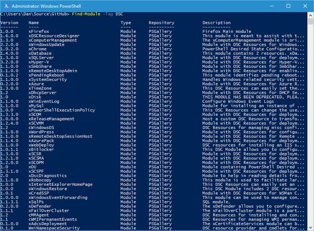The height and width of the screenshot is (231, 314).
Task: Click the xSCSR module name
Action: [x=35, y=154]
